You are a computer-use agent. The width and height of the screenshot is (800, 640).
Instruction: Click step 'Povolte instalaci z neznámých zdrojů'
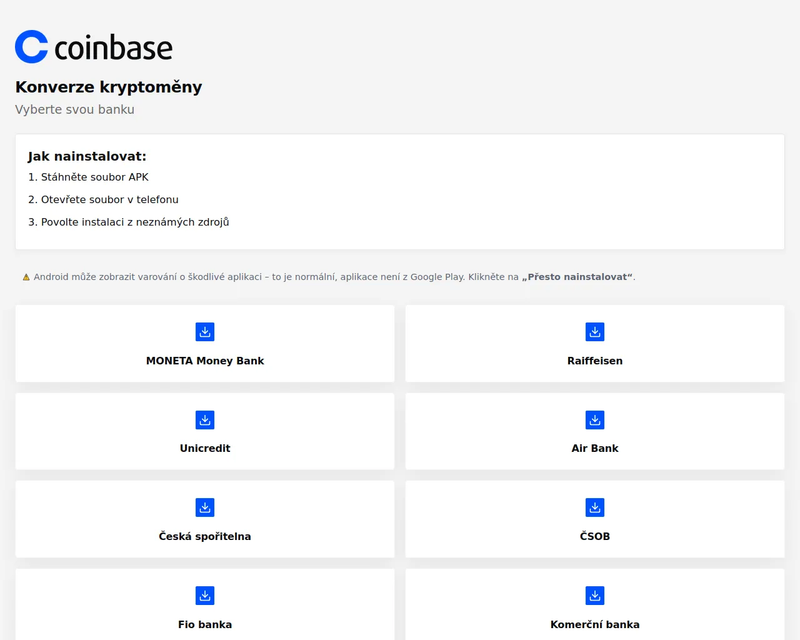(x=129, y=222)
